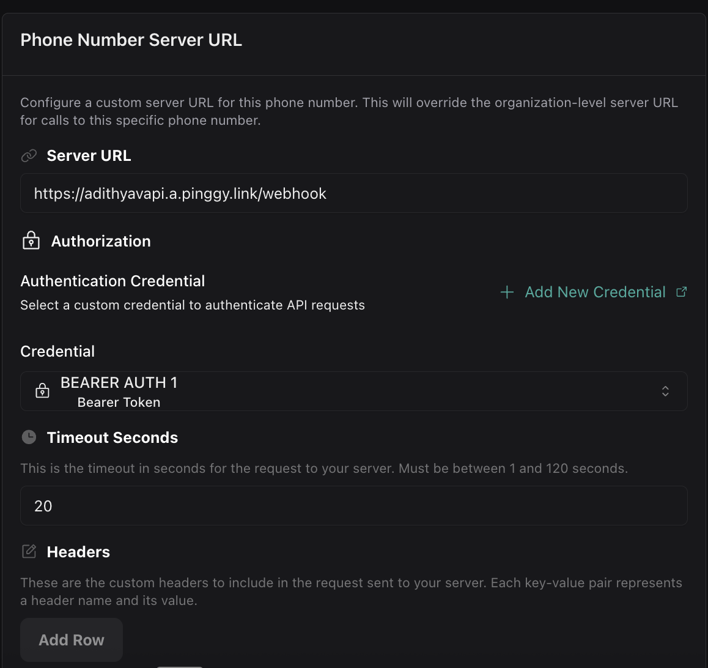Image resolution: width=708 pixels, height=668 pixels.
Task: Click the Timeout Seconds section header
Action: pyautogui.click(x=112, y=437)
